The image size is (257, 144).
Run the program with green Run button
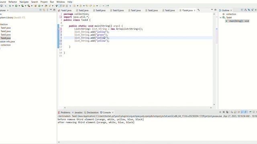(16, 6)
